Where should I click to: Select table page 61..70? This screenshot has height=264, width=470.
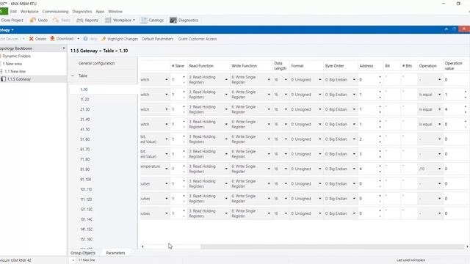pyautogui.click(x=85, y=150)
